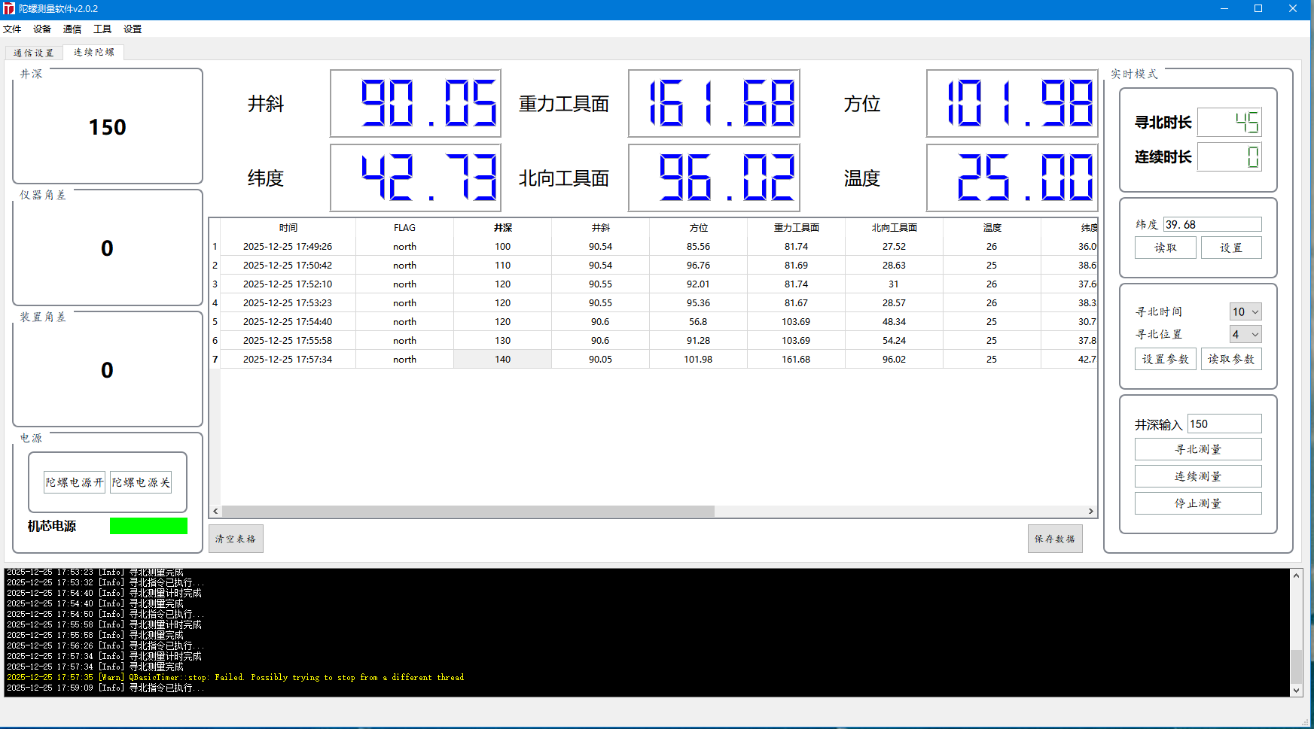Screen dimensions: 1314x729
Task: Select row header number 7
Action: pyautogui.click(x=215, y=359)
